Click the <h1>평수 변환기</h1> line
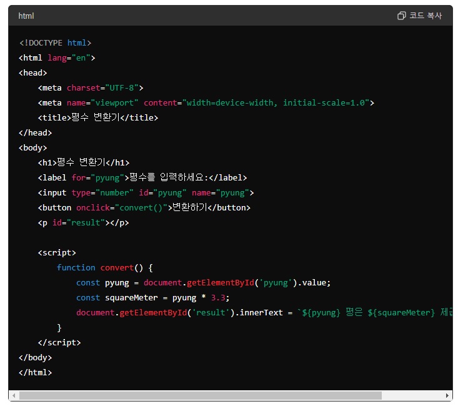The image size is (458, 409). tap(84, 162)
